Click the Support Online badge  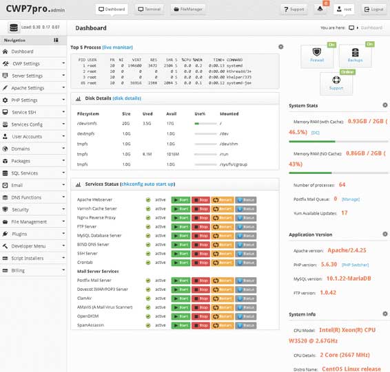pos(347,72)
